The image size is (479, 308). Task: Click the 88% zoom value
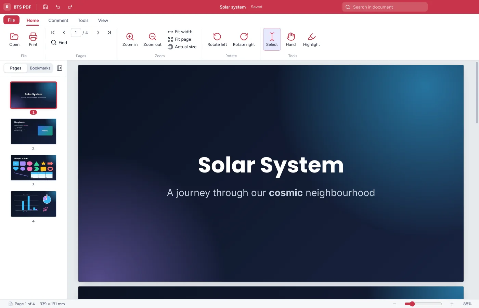[x=467, y=304]
